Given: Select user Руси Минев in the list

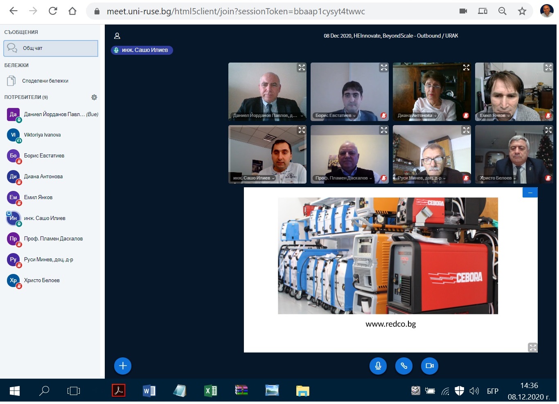Looking at the screenshot, I should (48, 260).
